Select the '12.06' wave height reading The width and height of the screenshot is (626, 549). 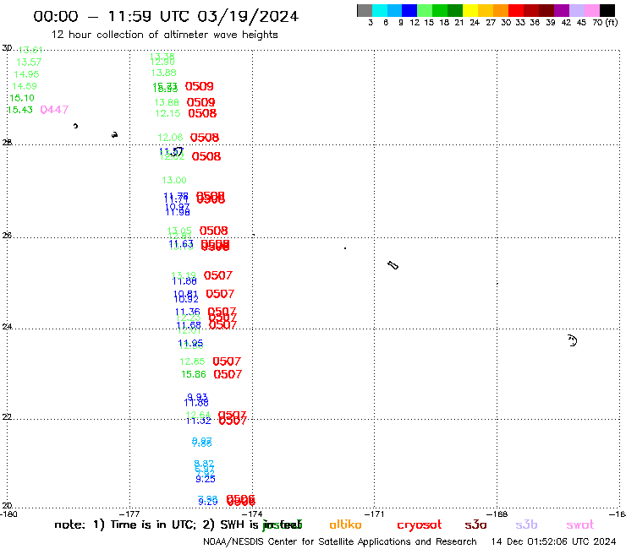pos(170,138)
